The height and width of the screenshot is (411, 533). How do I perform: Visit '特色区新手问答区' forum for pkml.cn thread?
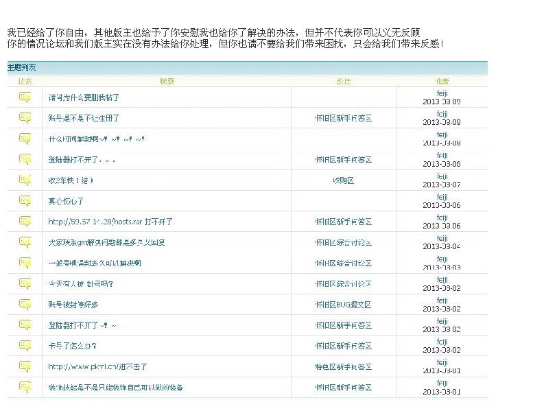point(343,367)
